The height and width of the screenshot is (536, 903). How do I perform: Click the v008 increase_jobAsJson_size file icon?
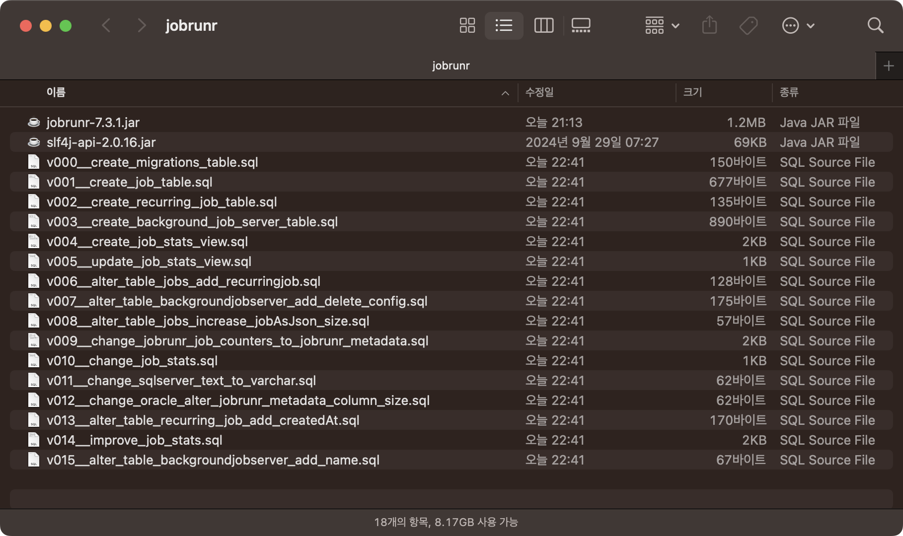34,321
